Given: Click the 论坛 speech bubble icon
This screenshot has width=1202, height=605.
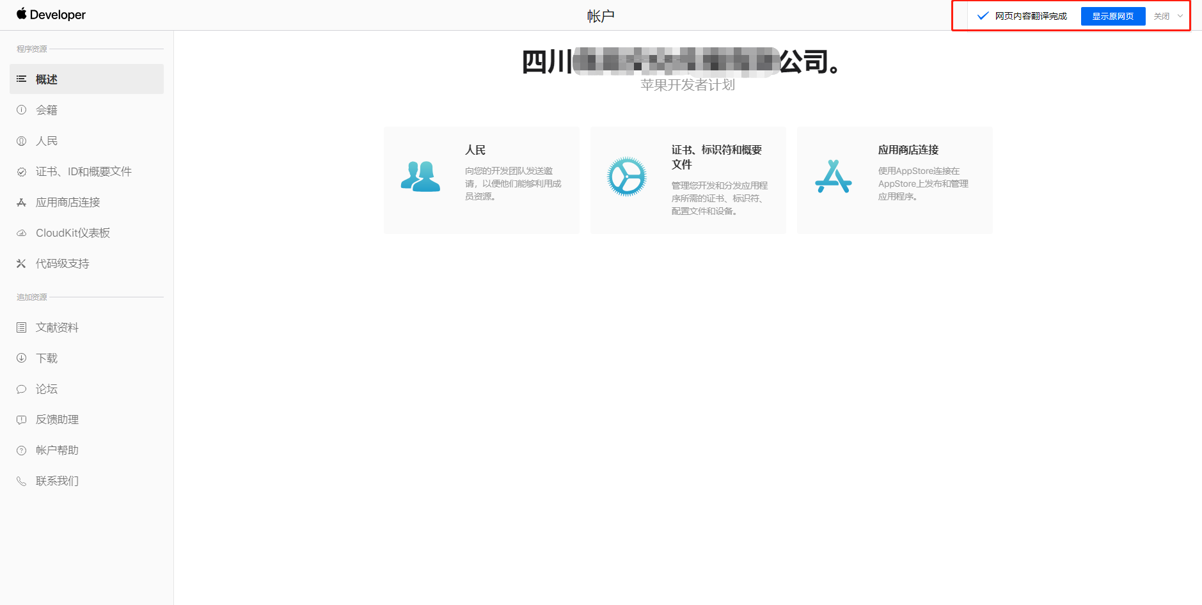Looking at the screenshot, I should pos(21,389).
